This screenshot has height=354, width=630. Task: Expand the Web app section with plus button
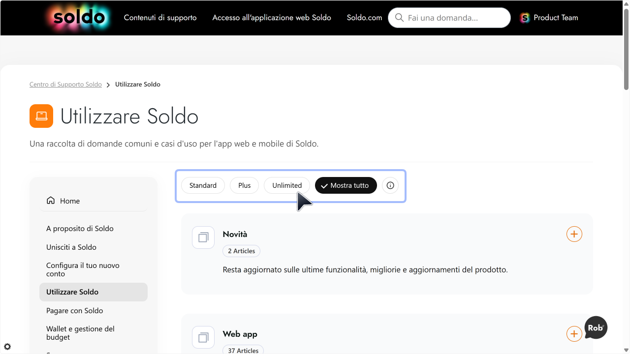point(574,334)
